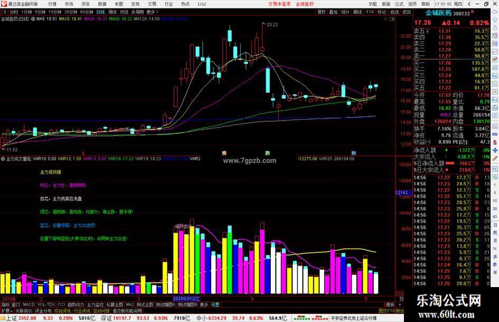499x322 pixels.
Task: Open 多周期 multi-period view
Action: click(137, 12)
